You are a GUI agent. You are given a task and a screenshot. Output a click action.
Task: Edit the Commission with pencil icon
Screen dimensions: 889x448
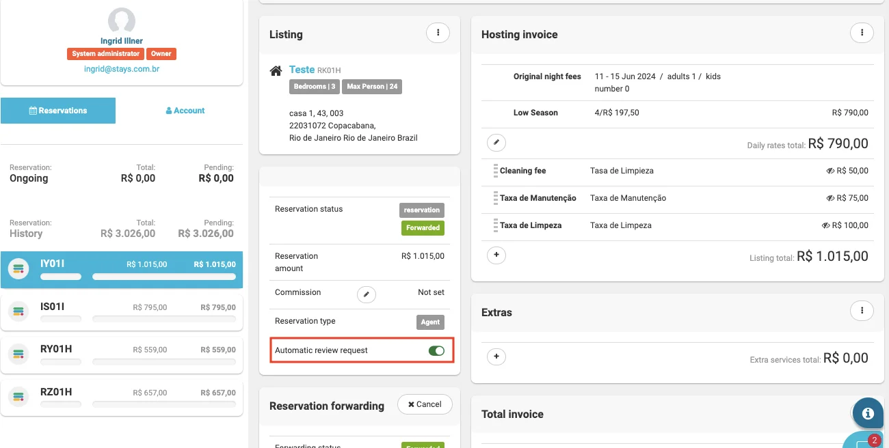(367, 294)
